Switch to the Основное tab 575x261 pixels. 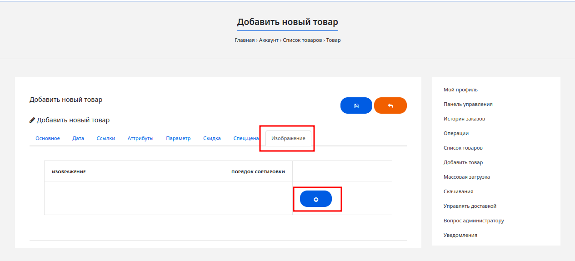48,138
